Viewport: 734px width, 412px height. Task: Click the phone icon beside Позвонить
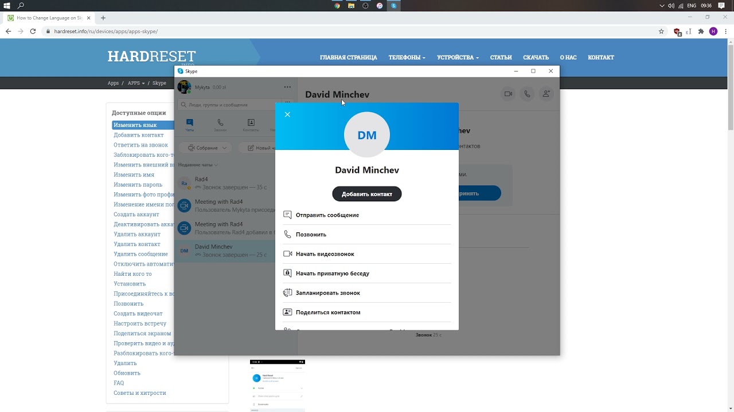coord(288,235)
